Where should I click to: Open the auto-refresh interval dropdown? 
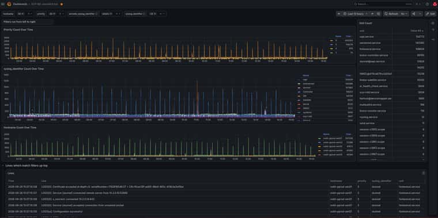coord(404,14)
